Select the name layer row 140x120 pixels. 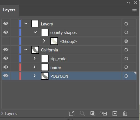[69, 67]
